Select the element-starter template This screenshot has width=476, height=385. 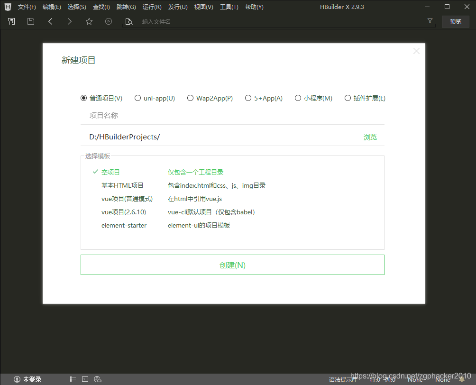124,225
